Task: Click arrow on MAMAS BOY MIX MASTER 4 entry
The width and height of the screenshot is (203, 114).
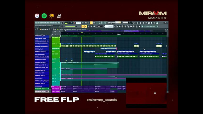Action: pos(48,92)
